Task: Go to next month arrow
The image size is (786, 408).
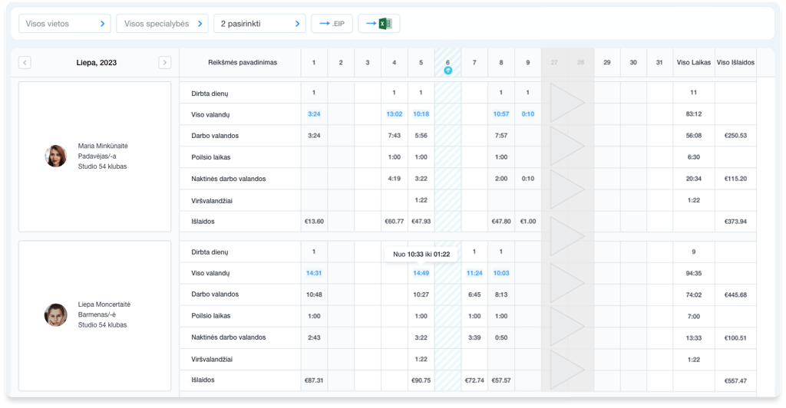Action: tap(164, 62)
